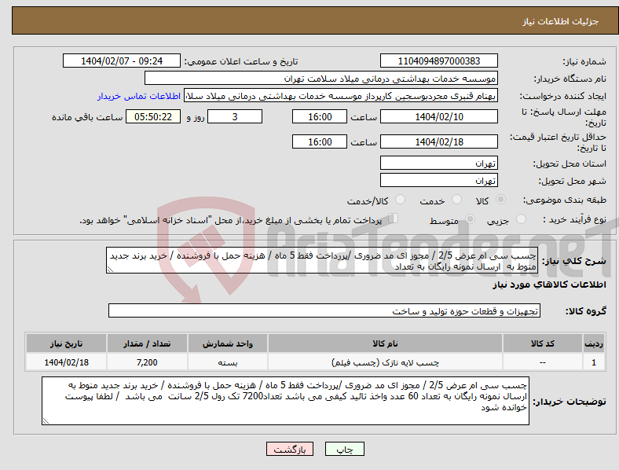
Task: Click the price validity time field 16:00
Action: coord(320,141)
